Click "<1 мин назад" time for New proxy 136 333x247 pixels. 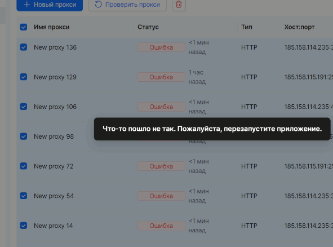coord(198,47)
